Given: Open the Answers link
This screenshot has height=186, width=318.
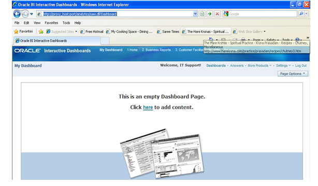Looking at the screenshot, I should pyautogui.click(x=237, y=66).
